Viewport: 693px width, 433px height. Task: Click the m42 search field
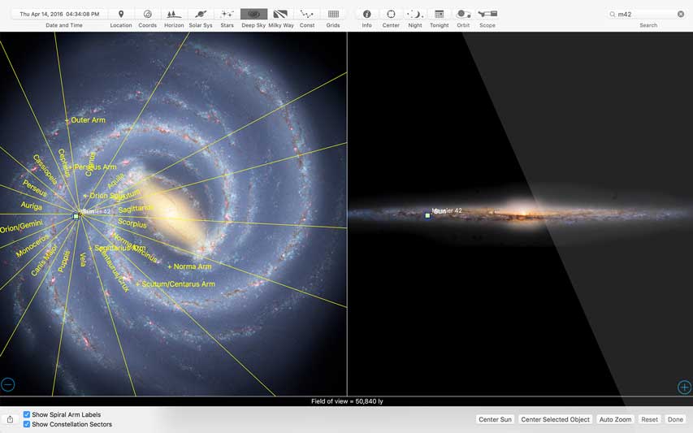(647, 14)
